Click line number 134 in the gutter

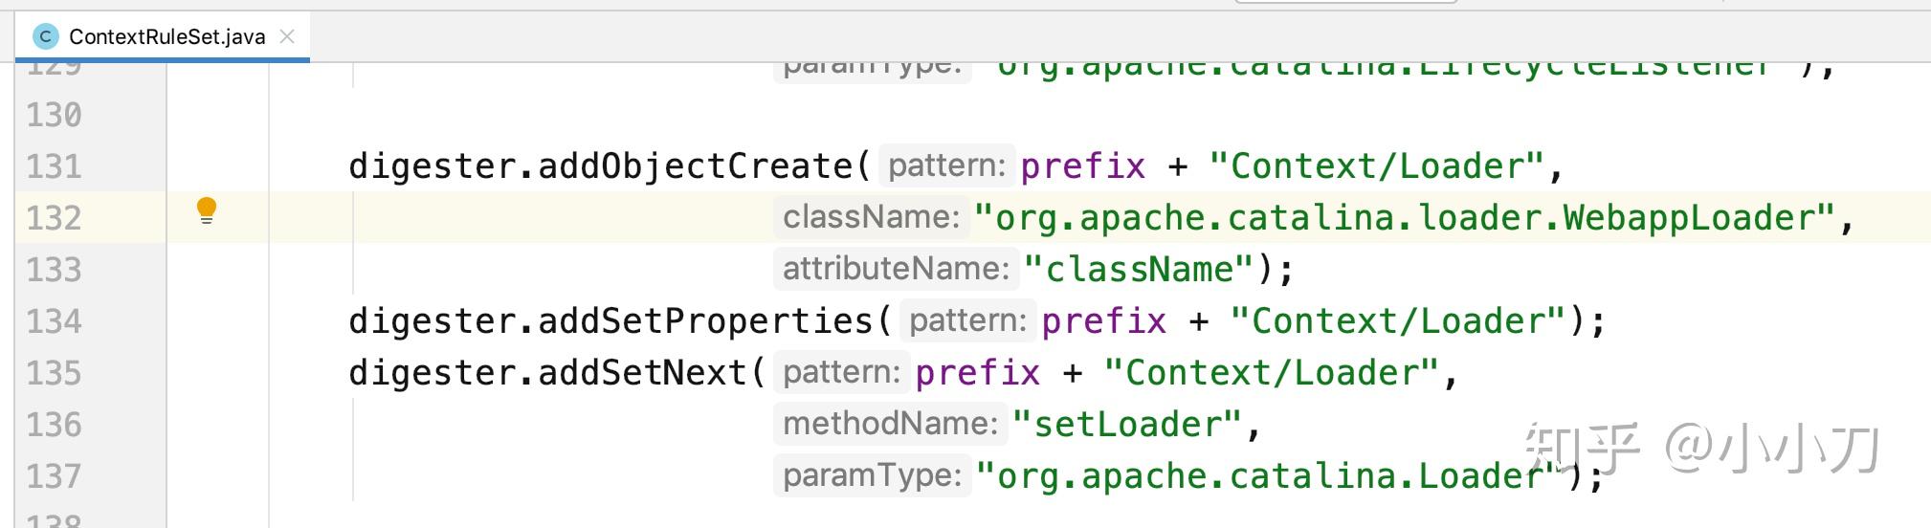pyautogui.click(x=54, y=321)
